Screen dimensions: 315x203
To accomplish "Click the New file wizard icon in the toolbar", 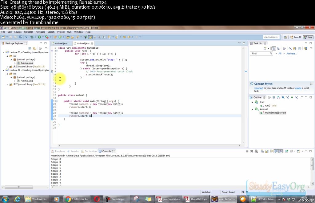I will (3, 37).
